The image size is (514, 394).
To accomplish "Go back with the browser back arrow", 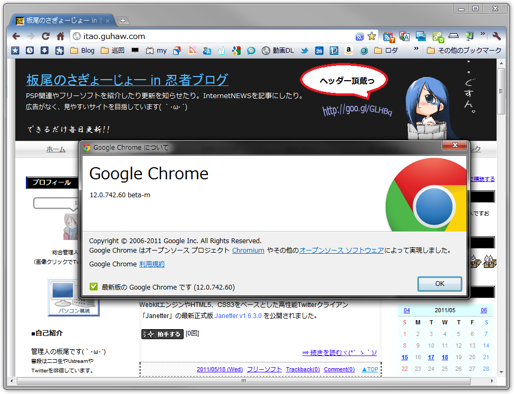I will tap(16, 36).
